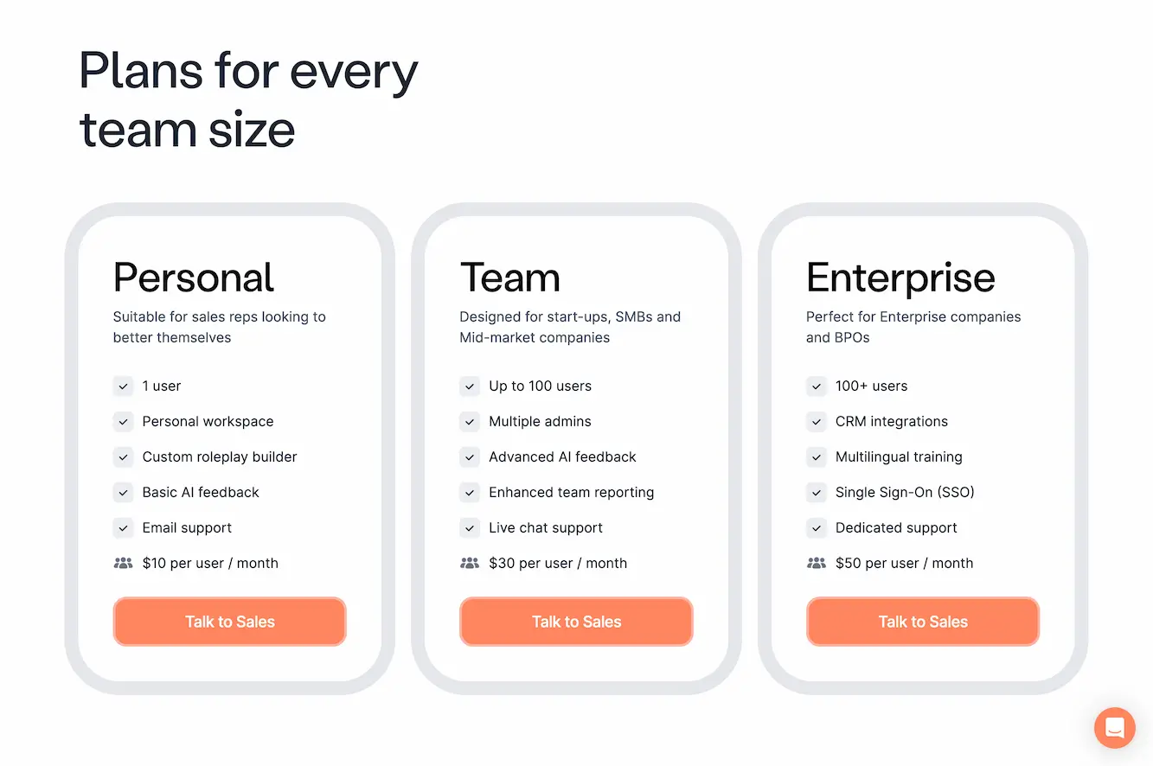Click the 'Enterprise' plan heading
This screenshot has height=766, width=1153.
click(x=900, y=277)
